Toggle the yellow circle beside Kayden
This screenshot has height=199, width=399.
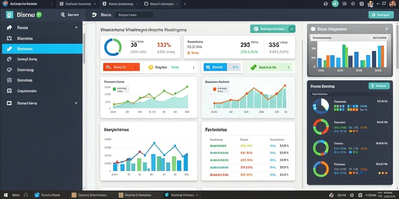tap(151, 67)
